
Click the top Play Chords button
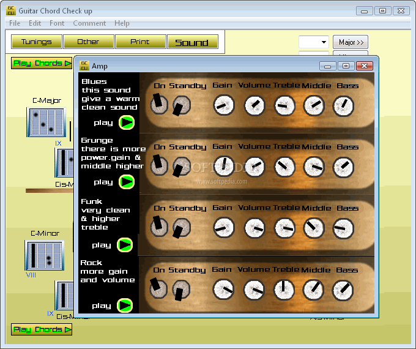42,63
